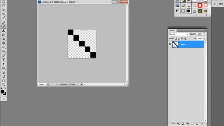Select the Paint Bucket tool
Viewport: 224px width, 126px height.
pyautogui.click(x=3, y=43)
